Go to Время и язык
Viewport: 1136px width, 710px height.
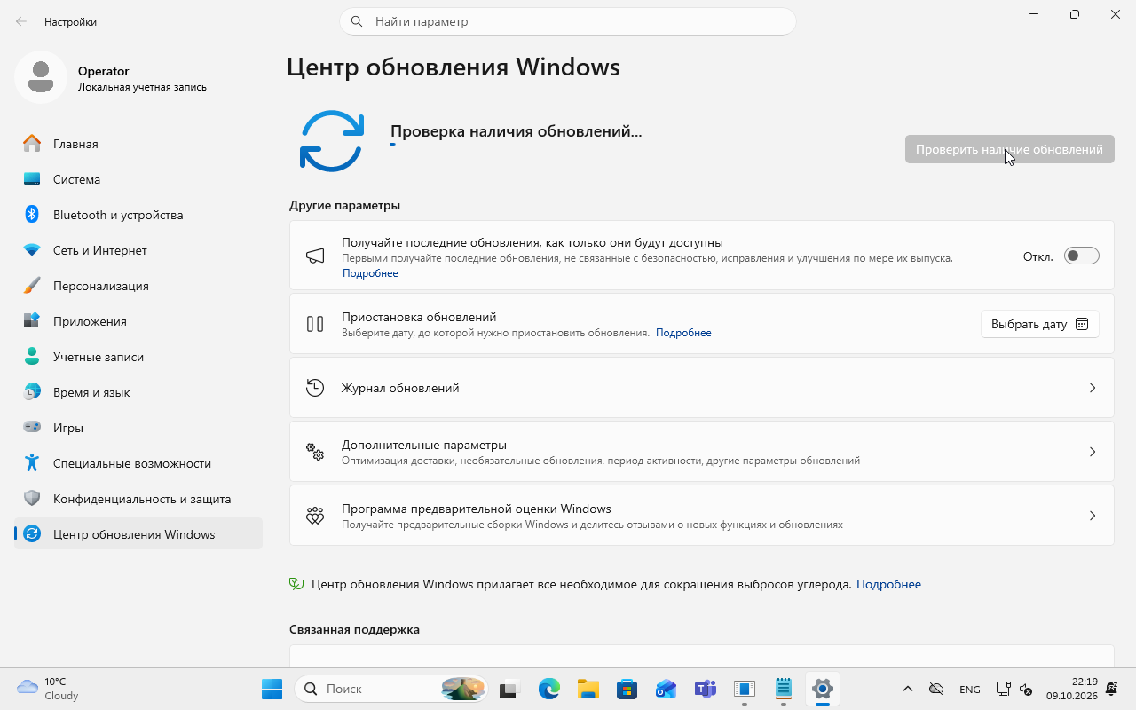point(138,392)
